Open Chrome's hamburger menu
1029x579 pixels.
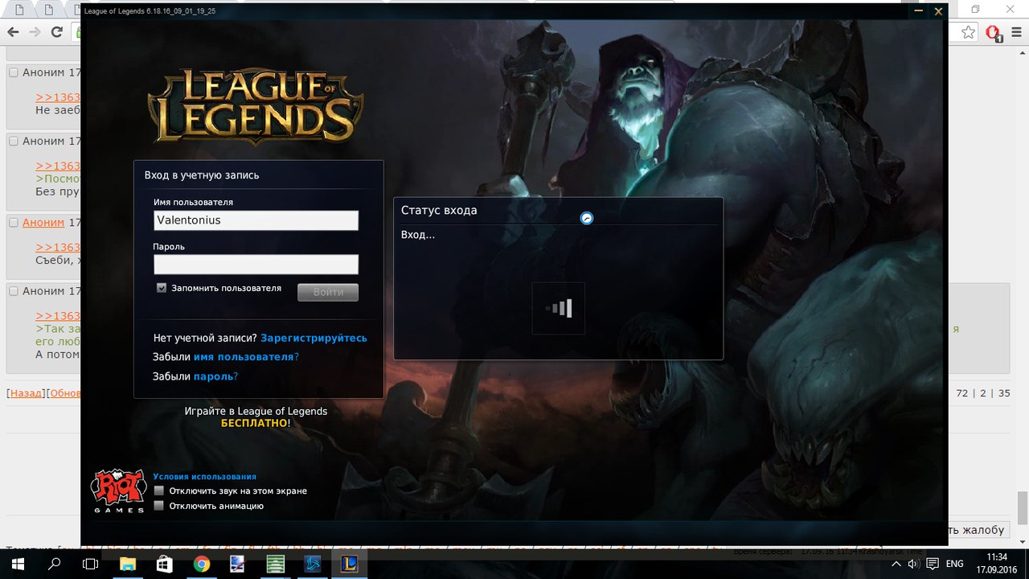click(1015, 33)
